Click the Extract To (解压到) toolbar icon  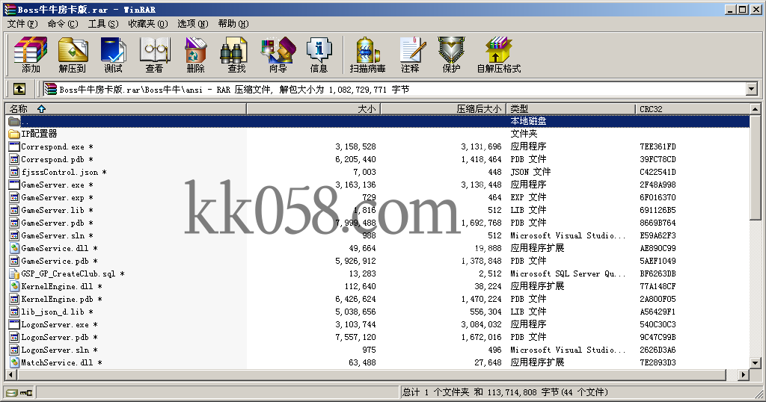(73, 55)
